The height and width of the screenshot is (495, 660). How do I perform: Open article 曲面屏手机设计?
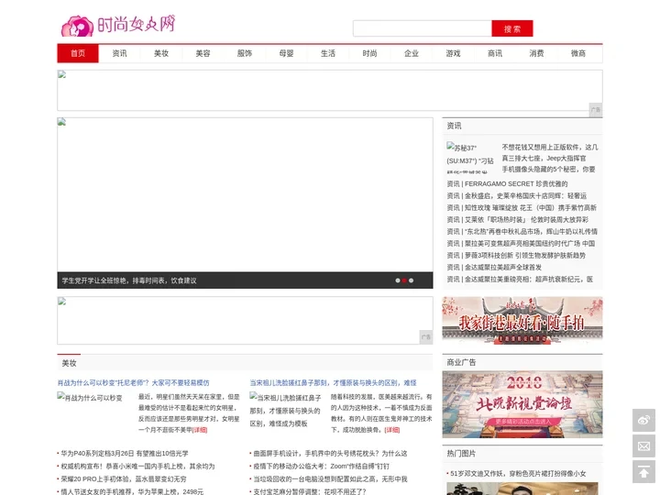click(x=330, y=454)
